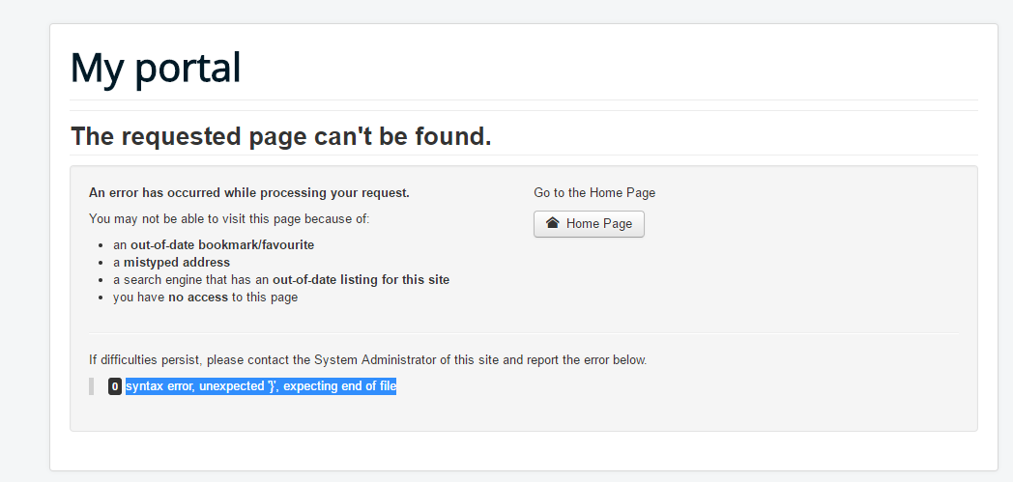The height and width of the screenshot is (482, 1013).
Task: Click the word "portal" in page title
Action: click(x=188, y=69)
